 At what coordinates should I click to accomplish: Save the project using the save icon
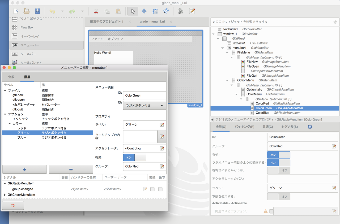[x=37, y=11]
